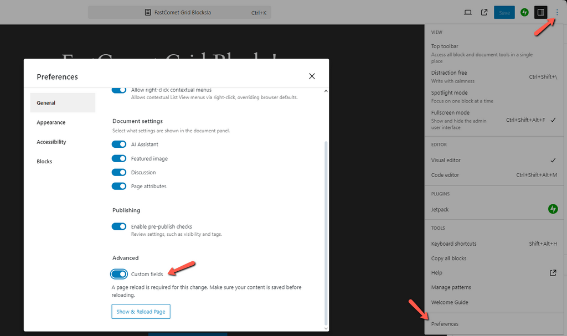Save the current post
Viewport: 567px width, 336px height.
504,12
